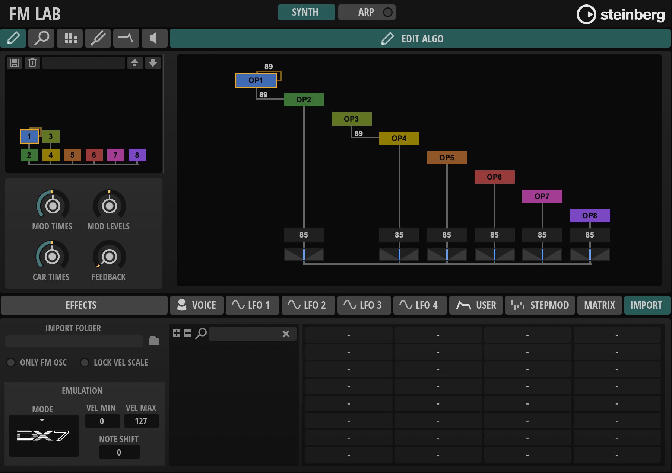Click the save algorithm preset disk icon

coord(15,62)
